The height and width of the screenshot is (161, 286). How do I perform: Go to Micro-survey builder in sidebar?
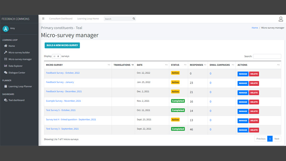click(x=19, y=52)
